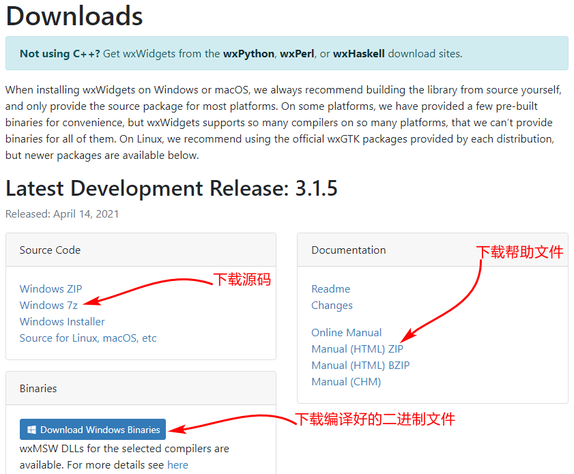Download the Windows ZIP source code
The image size is (574, 474).
51,288
